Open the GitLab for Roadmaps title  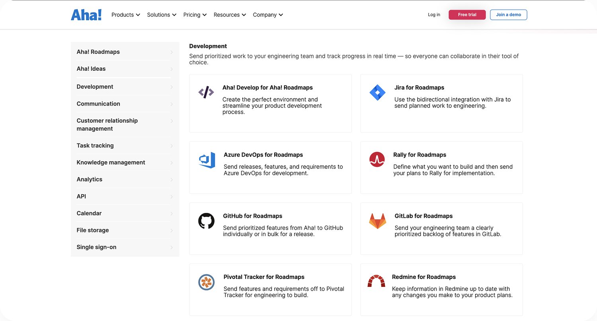(x=424, y=216)
